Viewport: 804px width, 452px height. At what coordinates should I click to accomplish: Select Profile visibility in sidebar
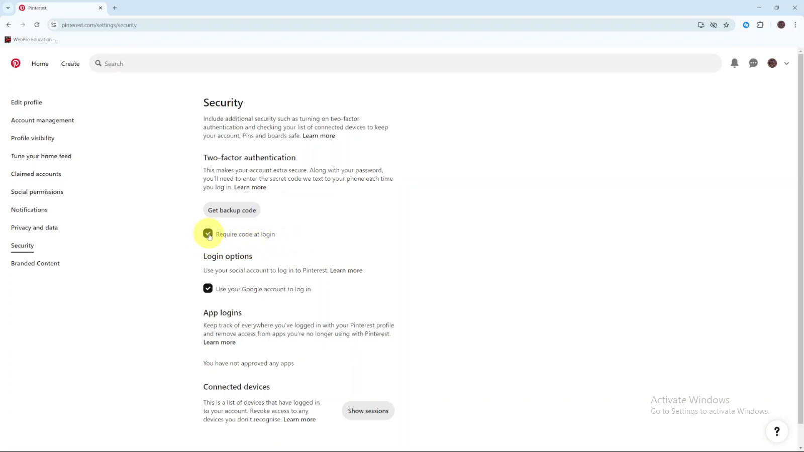click(33, 138)
